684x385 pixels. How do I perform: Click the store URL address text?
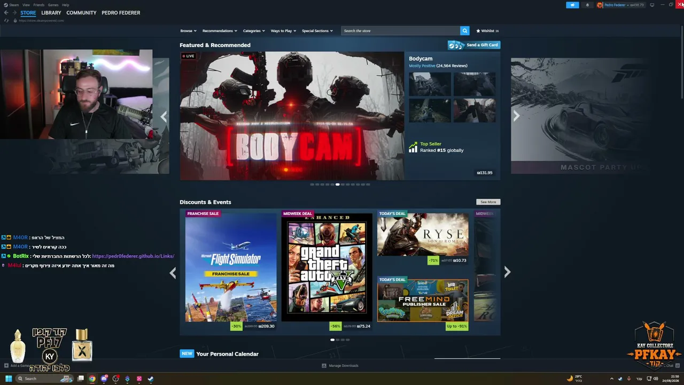[x=41, y=20]
